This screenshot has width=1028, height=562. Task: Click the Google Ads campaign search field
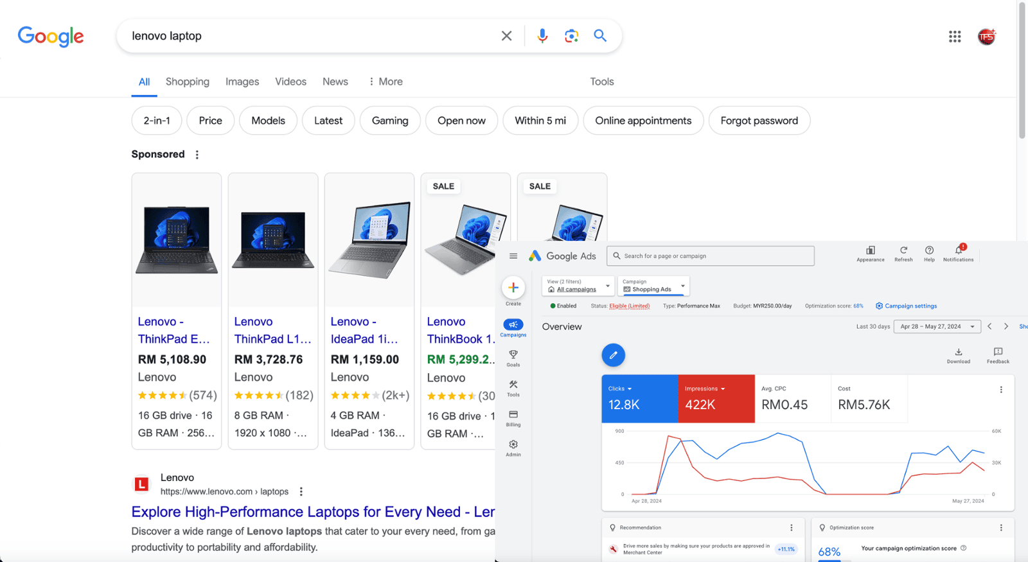pos(711,256)
